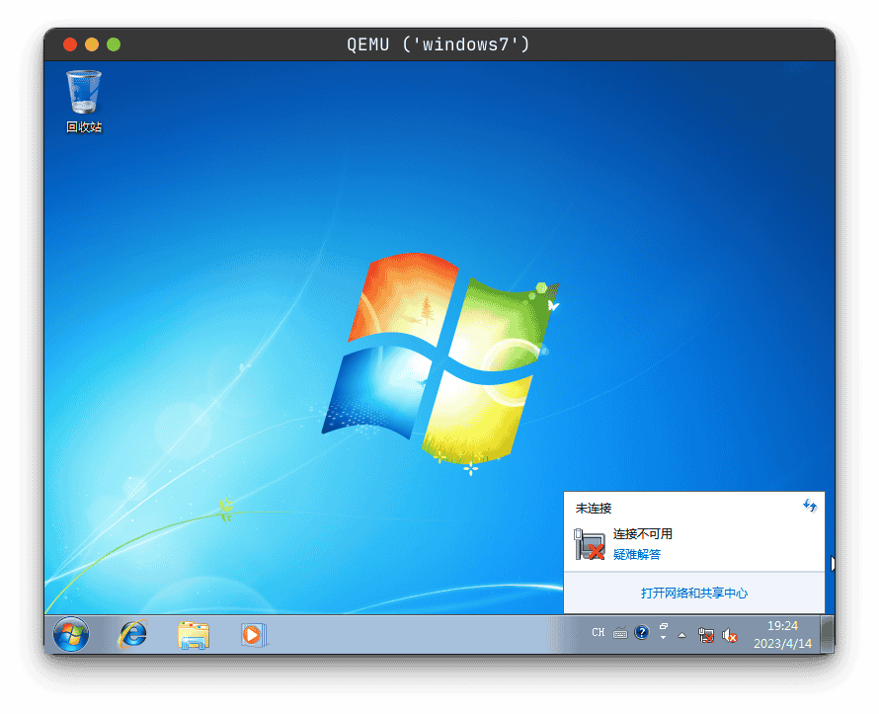This screenshot has width=879, height=714.
Task: Click the 连接不可用 status text
Action: point(642,533)
